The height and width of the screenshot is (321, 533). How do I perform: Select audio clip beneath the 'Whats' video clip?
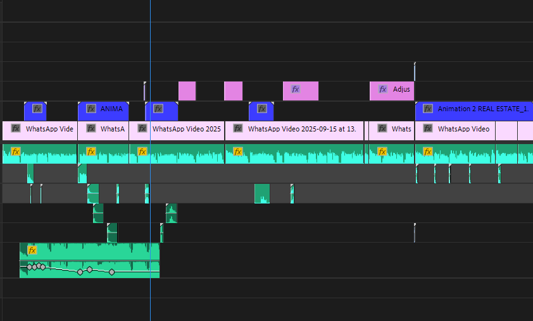392,154
